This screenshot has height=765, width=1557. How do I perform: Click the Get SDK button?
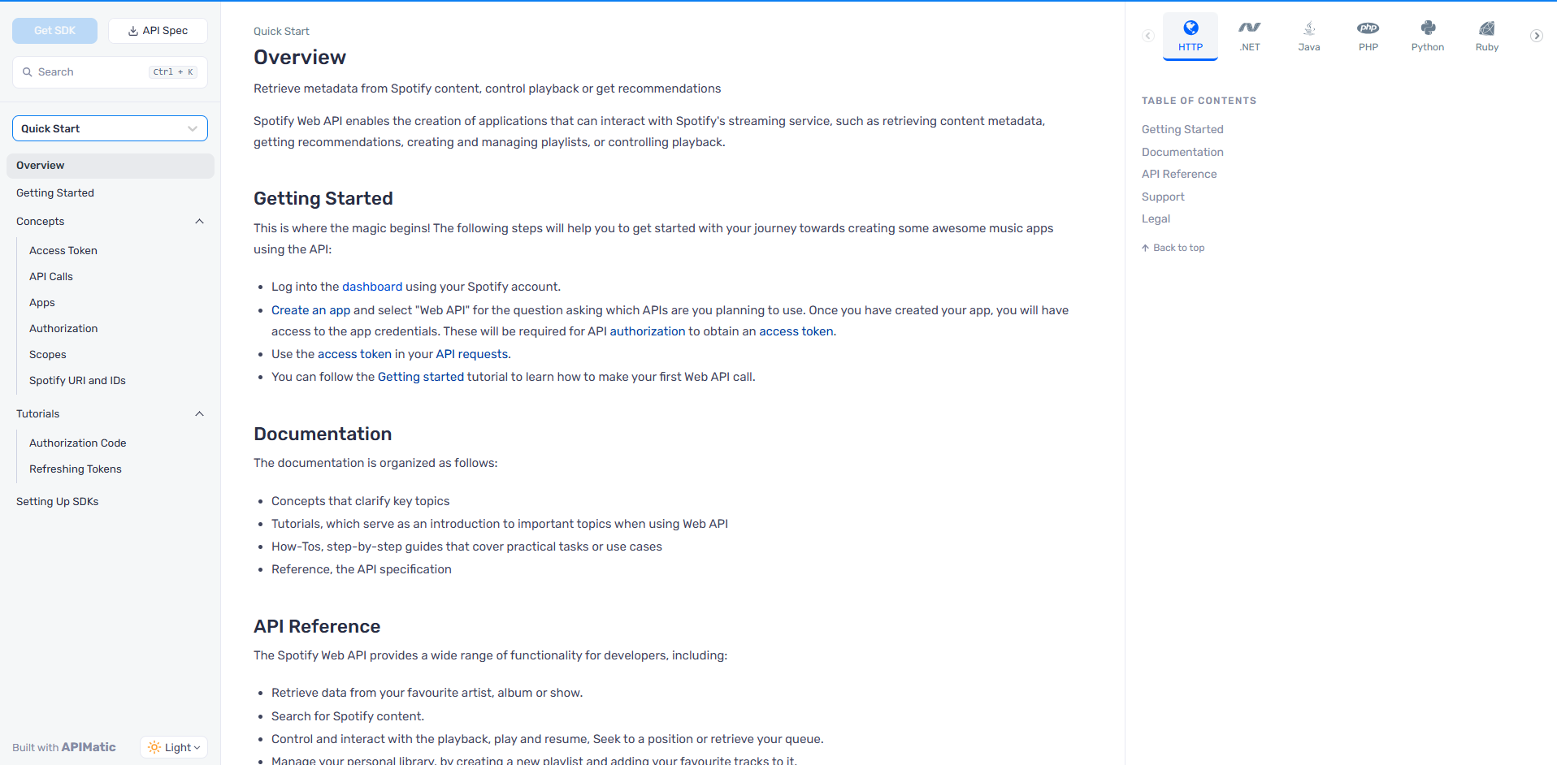[54, 31]
